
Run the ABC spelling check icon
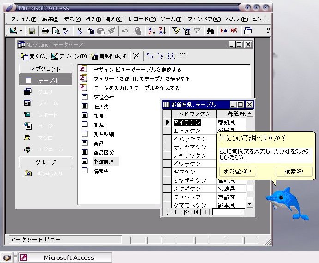pyautogui.click(x=66, y=31)
